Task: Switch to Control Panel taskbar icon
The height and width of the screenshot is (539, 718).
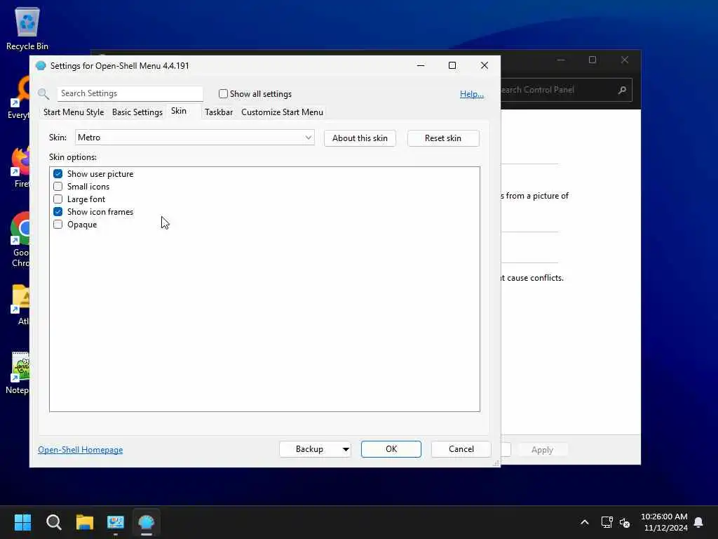Action: pos(116,522)
